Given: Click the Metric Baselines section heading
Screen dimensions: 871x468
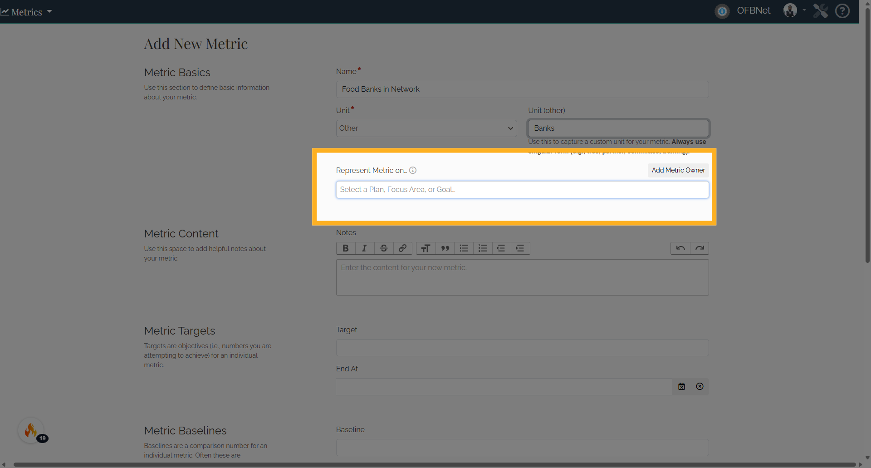Looking at the screenshot, I should coord(185,431).
